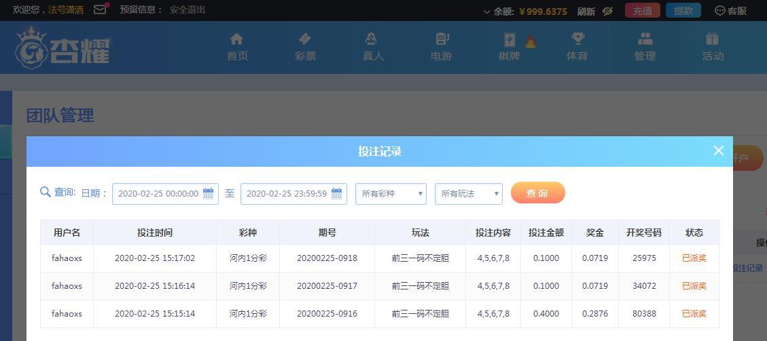Click bet time 2020-02-25 15:17:02
767x341 pixels.
[x=155, y=258]
